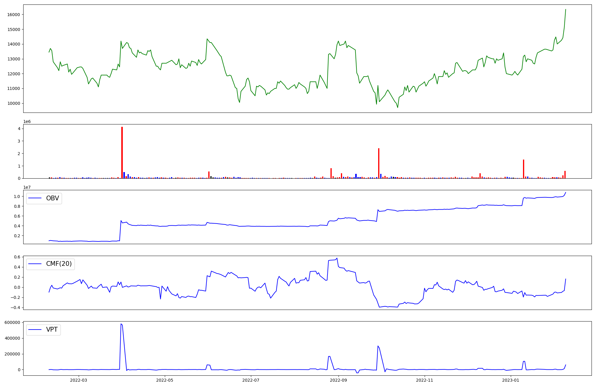
Task: Click the CMF(20) legend label
Action: 59,264
